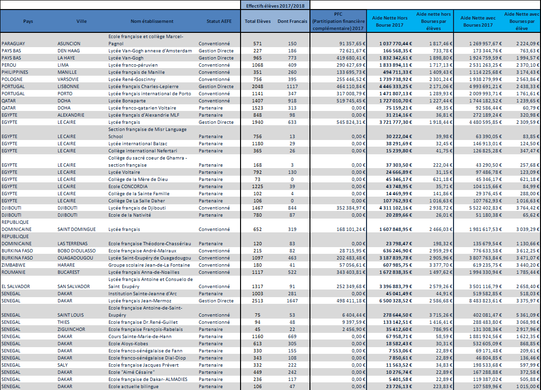This screenshot has height=390, width=541.
Task: Select the PFC 2017 column header
Action: pos(338,21)
